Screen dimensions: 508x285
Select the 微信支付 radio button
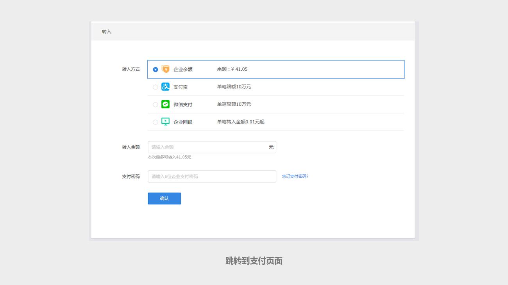[x=156, y=105]
